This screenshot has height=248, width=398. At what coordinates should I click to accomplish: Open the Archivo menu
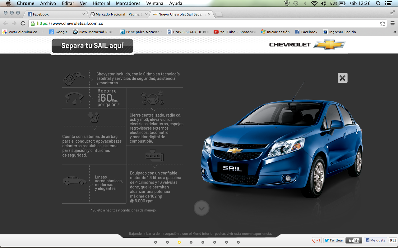pyautogui.click(x=48, y=3)
